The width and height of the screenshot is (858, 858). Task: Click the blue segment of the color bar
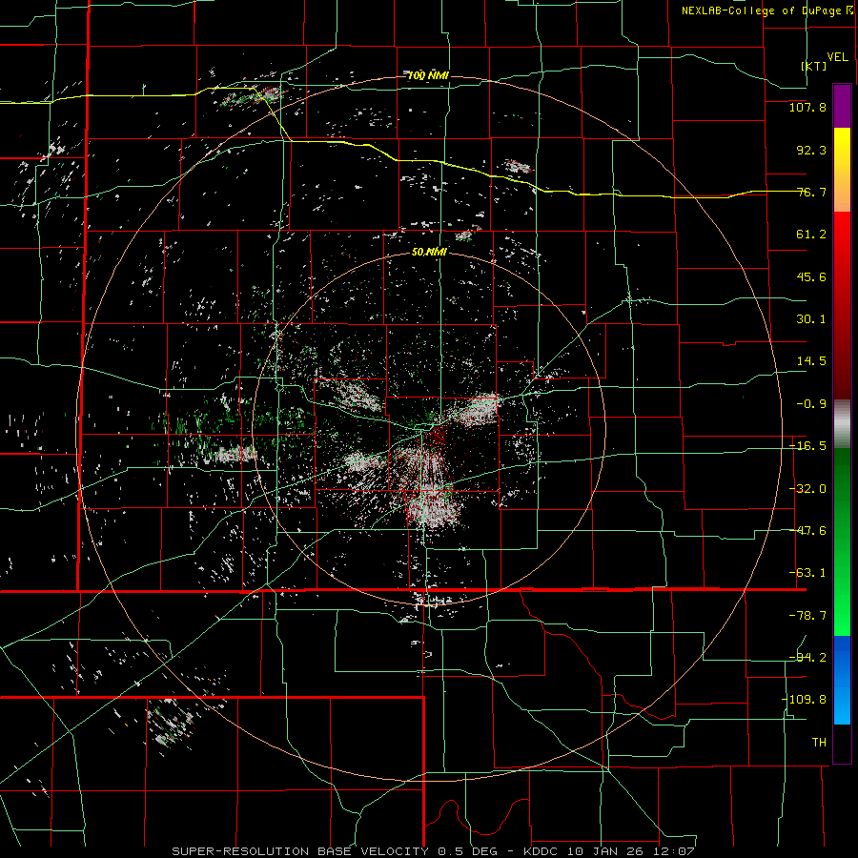coord(842,680)
